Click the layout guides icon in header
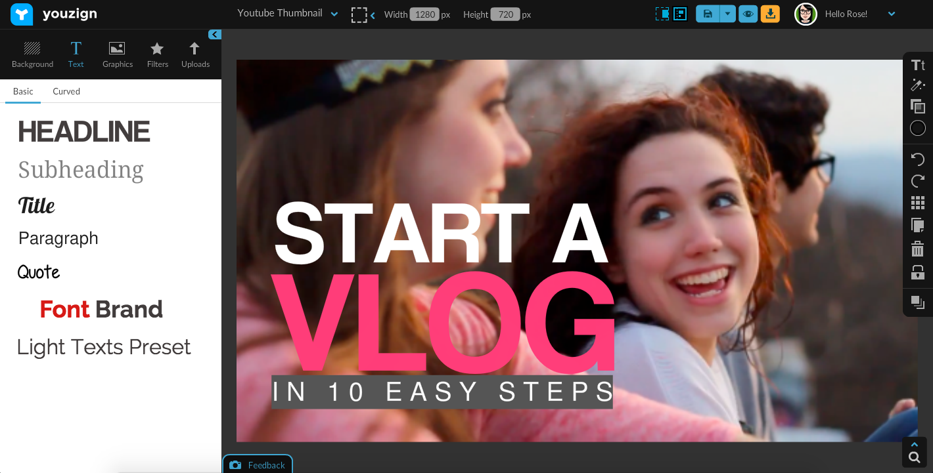933x473 pixels. pyautogui.click(x=680, y=14)
